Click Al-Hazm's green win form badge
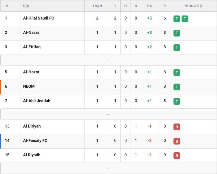 pos(177,72)
